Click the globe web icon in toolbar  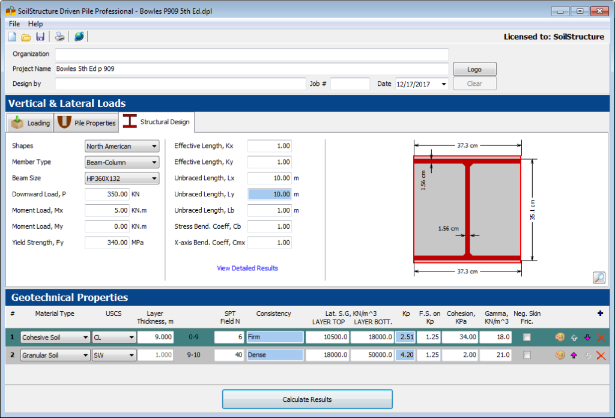point(79,37)
